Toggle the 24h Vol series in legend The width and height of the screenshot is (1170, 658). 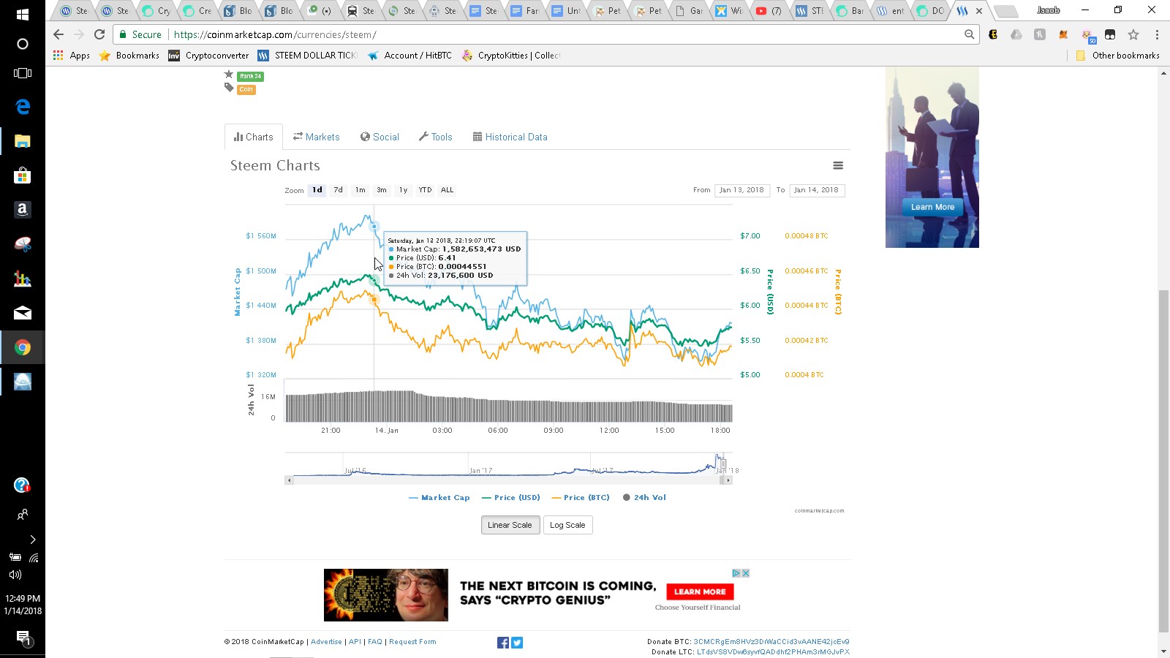click(x=644, y=498)
